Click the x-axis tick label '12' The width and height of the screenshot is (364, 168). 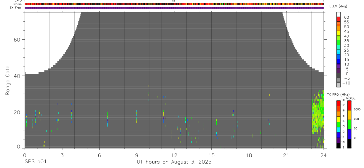(x=174, y=156)
